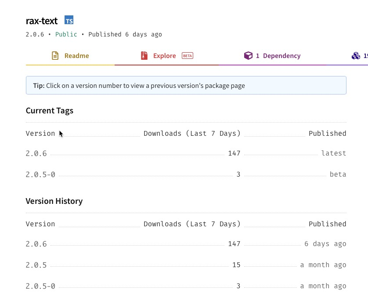This screenshot has height=301, width=368.
Task: Click '6 days ago' in Version History
Action: (325, 244)
